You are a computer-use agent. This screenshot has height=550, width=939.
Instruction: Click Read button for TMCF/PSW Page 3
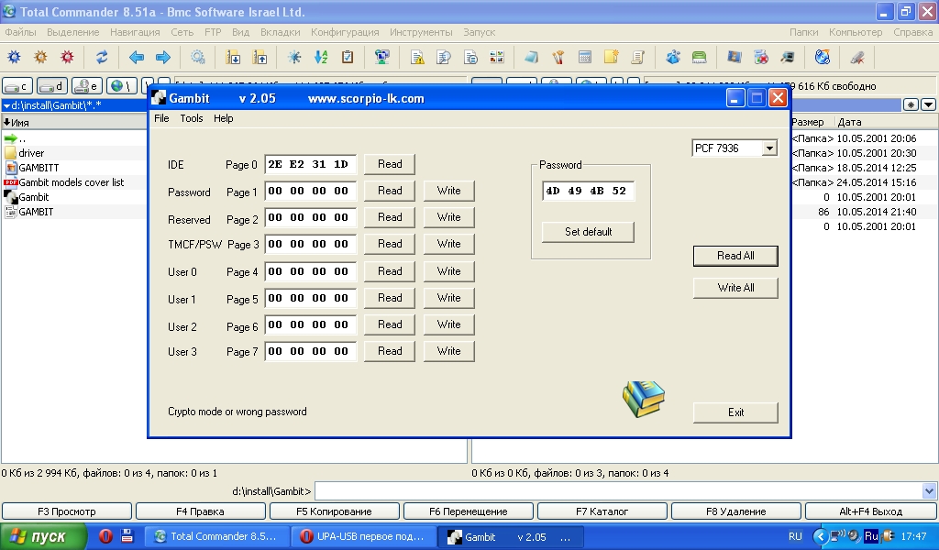coord(390,244)
